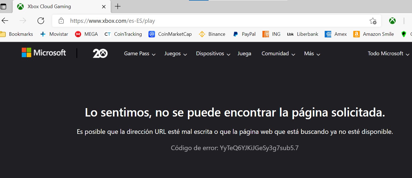The image size is (412, 178).
Task: Open the PayPal bookmark
Action: point(244,34)
